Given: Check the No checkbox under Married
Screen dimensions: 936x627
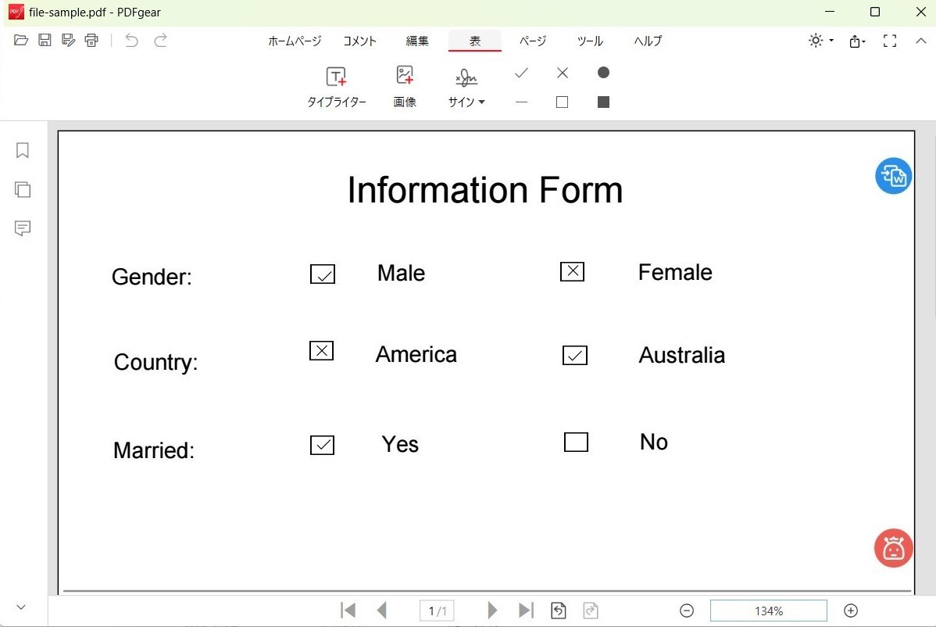Looking at the screenshot, I should tap(576, 442).
